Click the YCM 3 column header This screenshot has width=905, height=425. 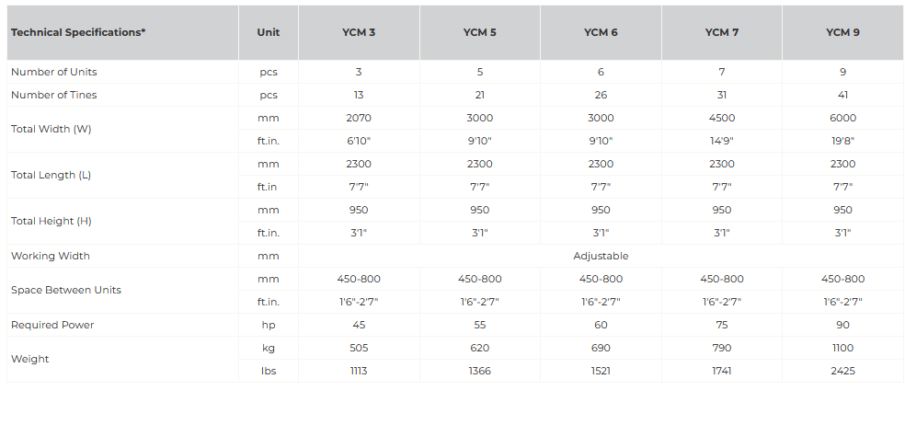[x=358, y=32]
